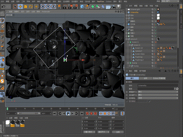
Task: Open the RealFlow menu
Action: pos(100,1)
